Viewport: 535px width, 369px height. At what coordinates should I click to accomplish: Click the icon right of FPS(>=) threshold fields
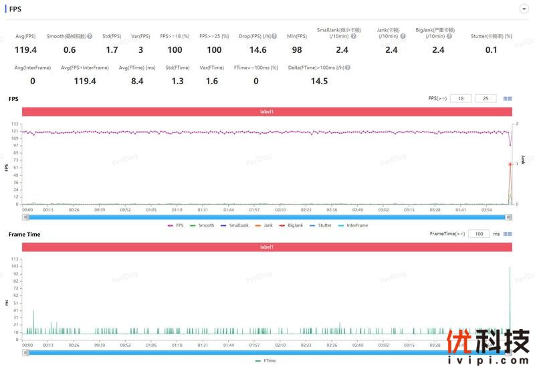508,98
